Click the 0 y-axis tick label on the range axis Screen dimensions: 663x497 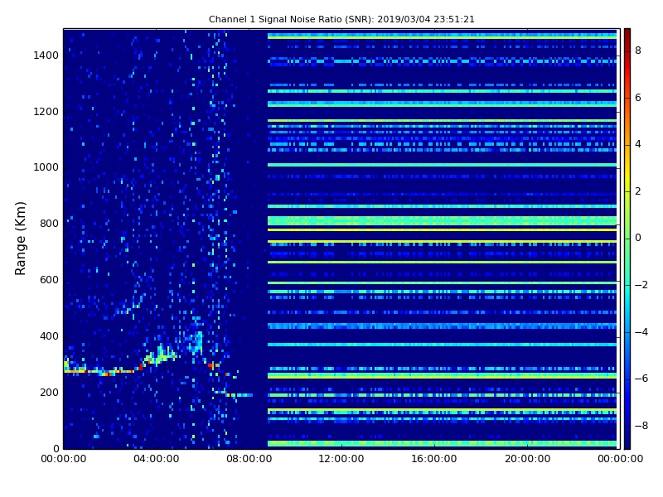pyautogui.click(x=56, y=449)
